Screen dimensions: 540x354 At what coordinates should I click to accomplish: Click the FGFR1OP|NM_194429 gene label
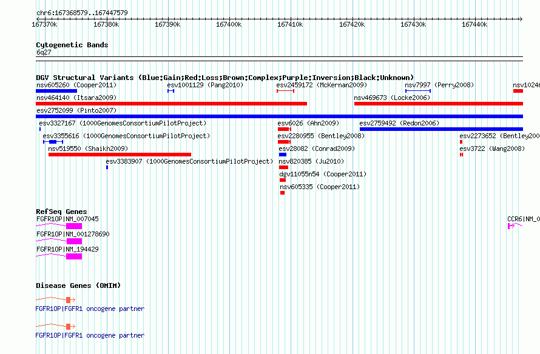(67, 249)
